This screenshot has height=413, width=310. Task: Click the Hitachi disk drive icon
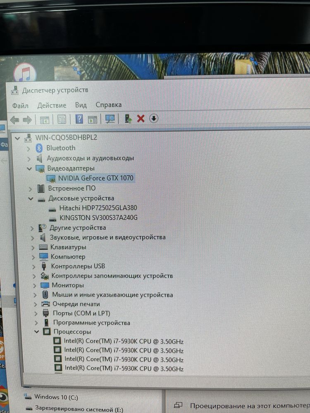coord(52,209)
